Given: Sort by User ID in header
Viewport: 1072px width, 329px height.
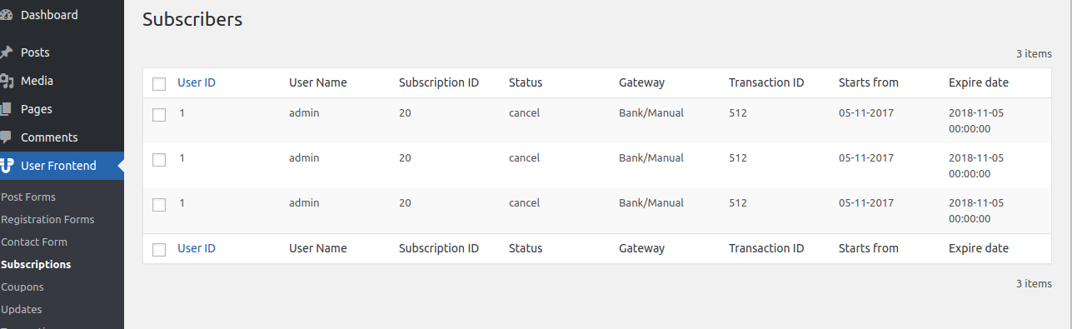Looking at the screenshot, I should (197, 82).
